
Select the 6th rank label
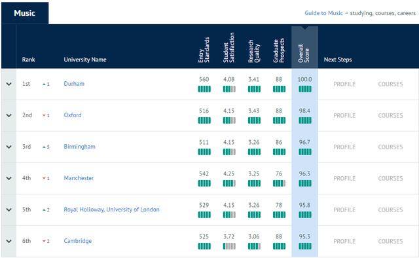(x=26, y=241)
